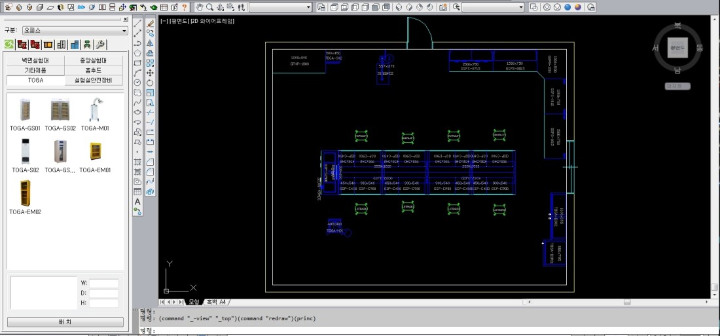This screenshot has width=720, height=336.
Task: Select the Trim modify tool
Action: [150, 112]
